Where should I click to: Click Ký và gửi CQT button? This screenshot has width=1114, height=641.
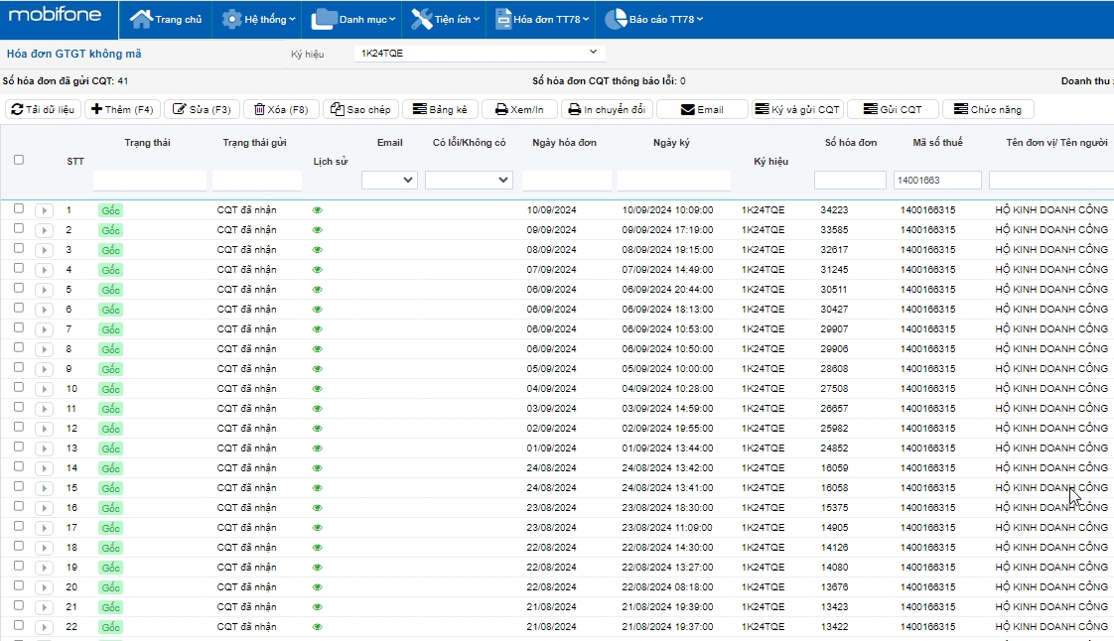click(797, 109)
